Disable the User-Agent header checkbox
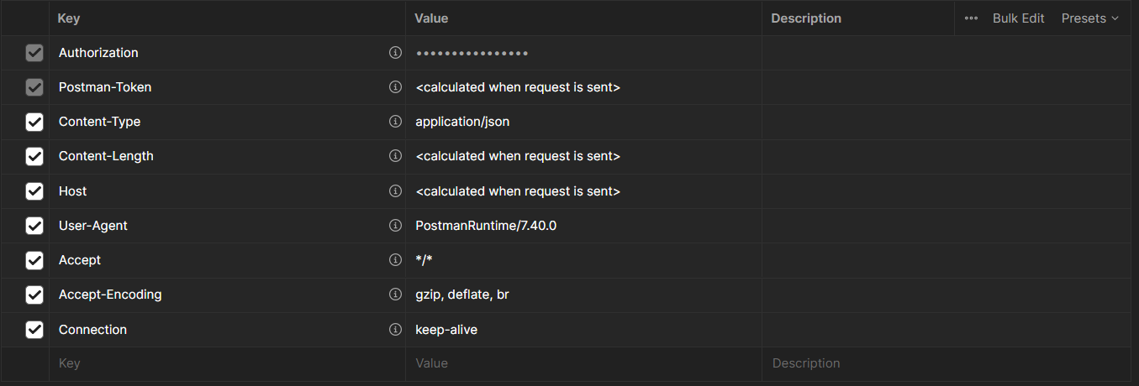1139x386 pixels. (34, 226)
